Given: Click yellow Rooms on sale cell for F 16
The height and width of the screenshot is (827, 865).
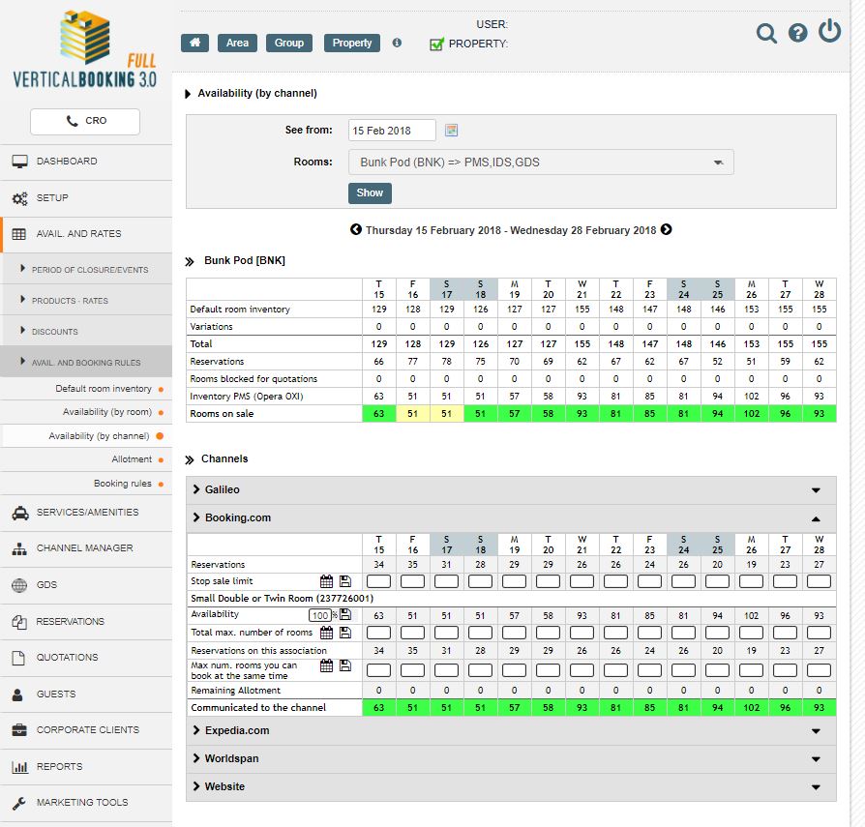Looking at the screenshot, I should point(412,414).
